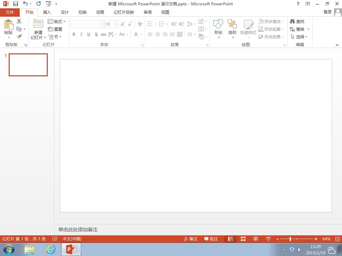Decrease list indent level
The width and height of the screenshot is (342, 256).
point(174,24)
